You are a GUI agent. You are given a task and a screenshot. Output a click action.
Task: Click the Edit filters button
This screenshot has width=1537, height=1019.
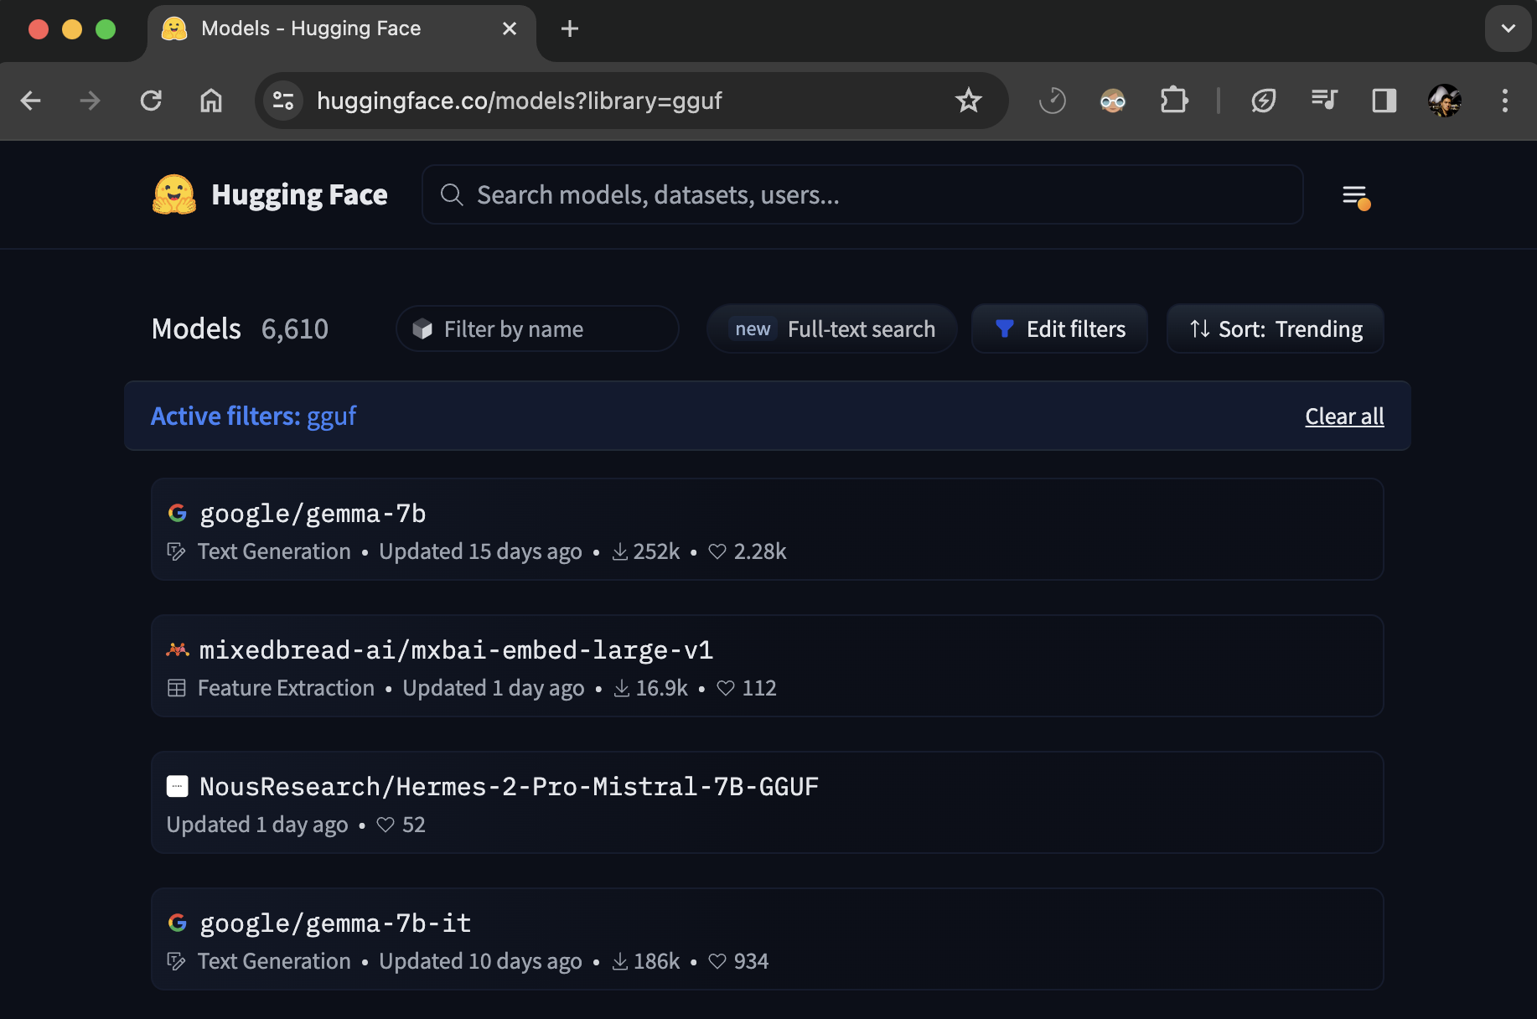1059,328
